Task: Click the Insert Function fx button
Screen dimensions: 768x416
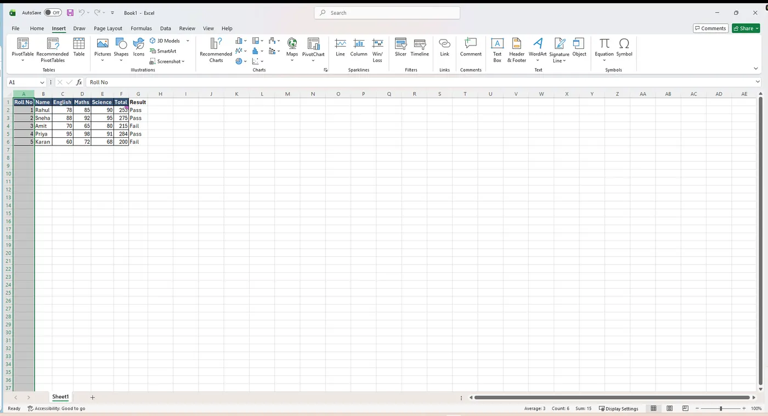Action: [x=79, y=82]
